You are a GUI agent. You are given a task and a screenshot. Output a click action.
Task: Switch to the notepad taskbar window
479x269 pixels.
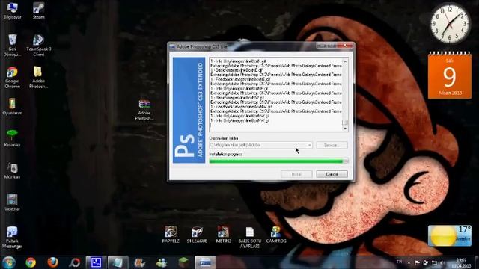point(118,262)
